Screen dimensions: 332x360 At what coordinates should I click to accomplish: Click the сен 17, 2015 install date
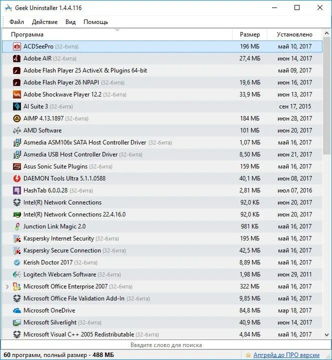pos(295,106)
